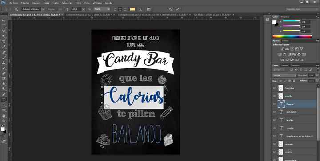Hide the BAILANDO text layer

[274, 112]
